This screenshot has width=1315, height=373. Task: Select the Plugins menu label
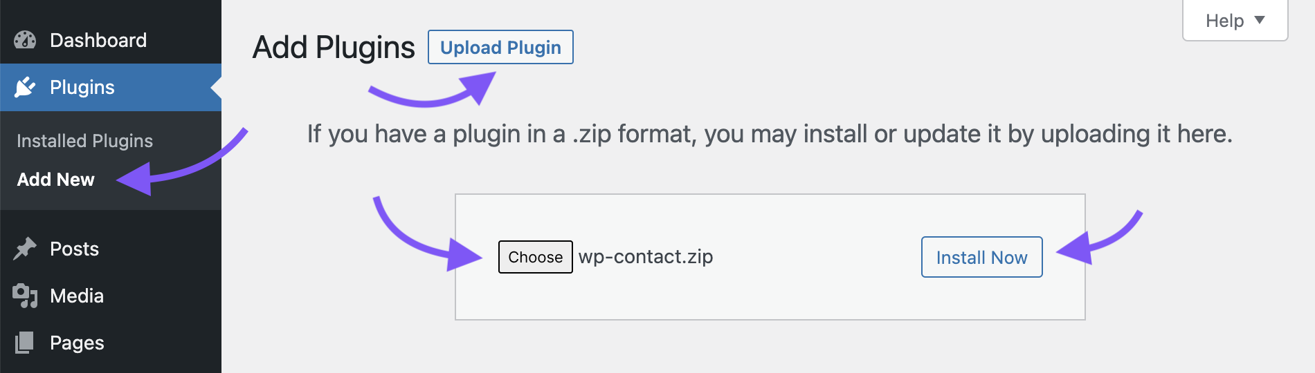[x=82, y=87]
